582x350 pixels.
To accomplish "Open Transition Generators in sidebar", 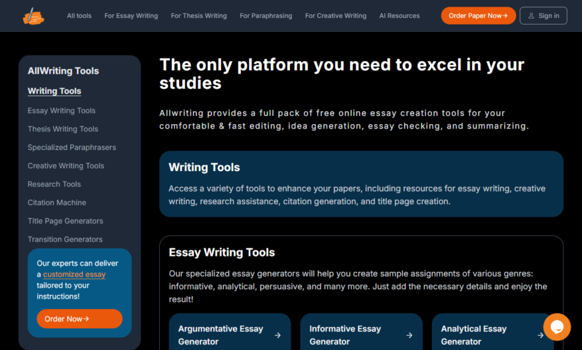I will pos(65,239).
